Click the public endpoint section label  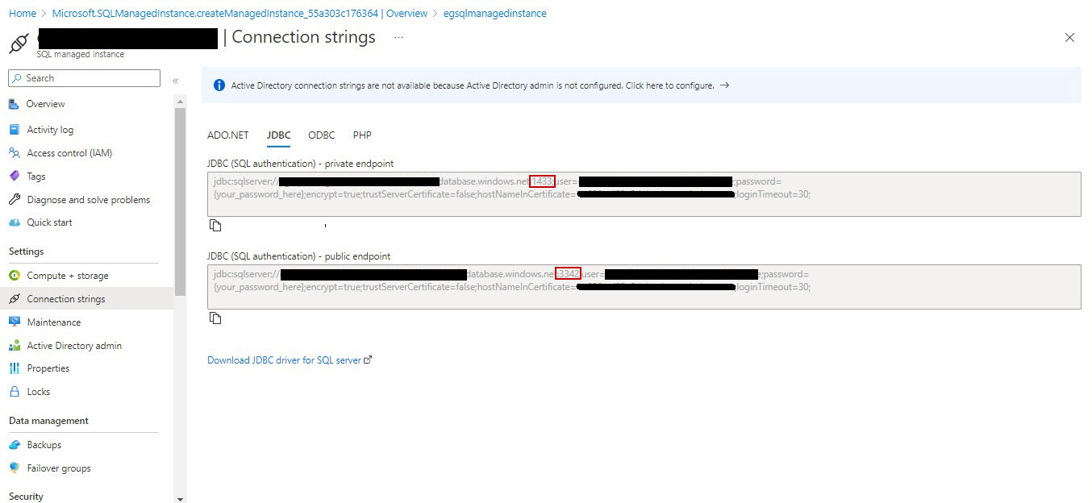tap(298, 256)
